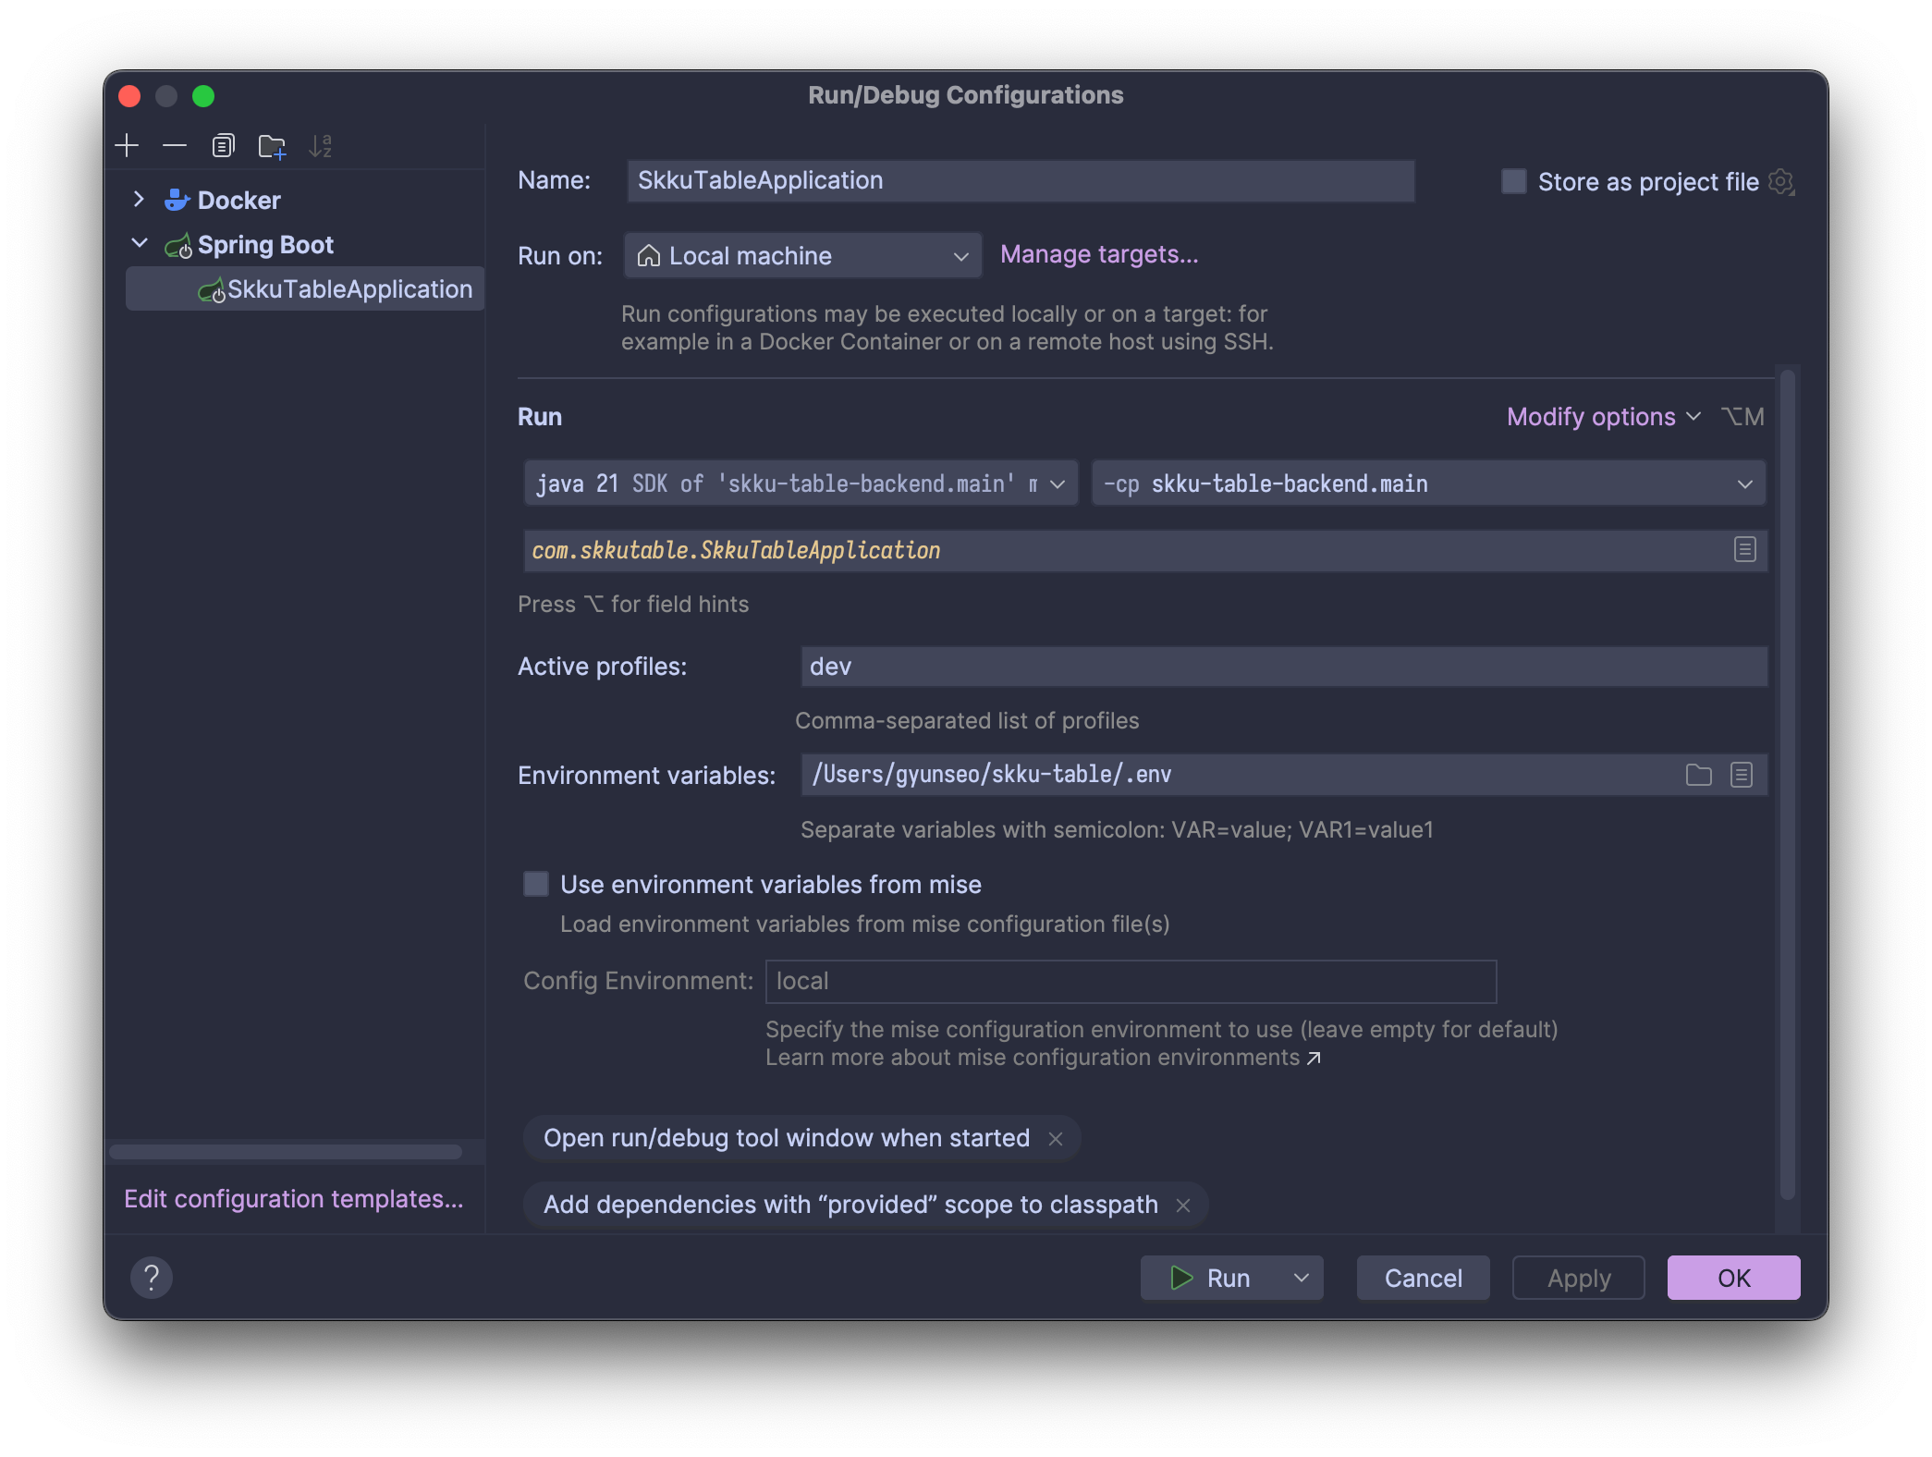Open the -cp skku-table-backend.main classpath dropdown
This screenshot has height=1457, width=1932.
click(1428, 484)
